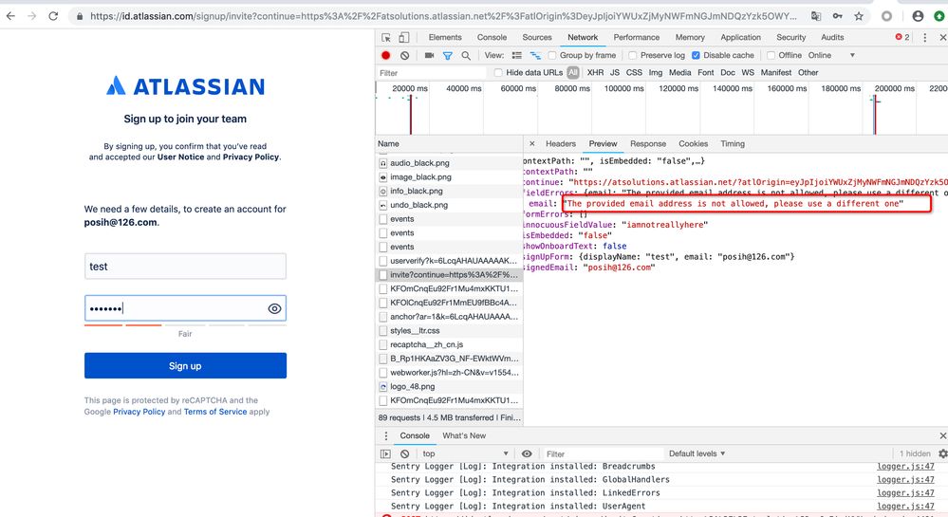The image size is (948, 517).
Task: Show password using the eye icon
Action: pos(274,308)
